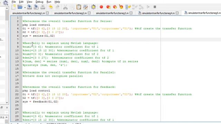
Task: Save file as icon
Action: click(36, 7)
